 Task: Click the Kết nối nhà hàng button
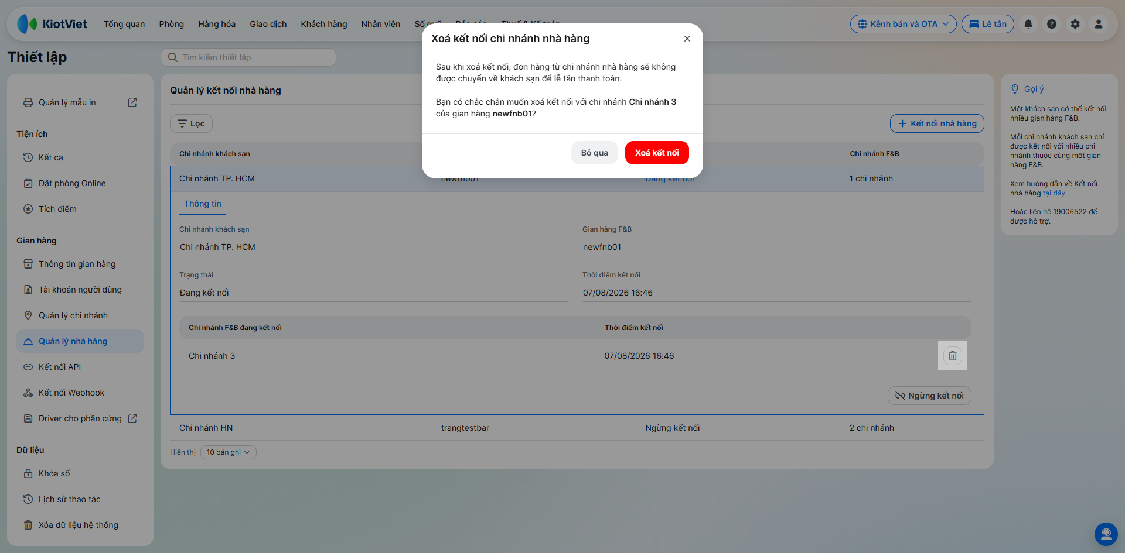point(937,123)
